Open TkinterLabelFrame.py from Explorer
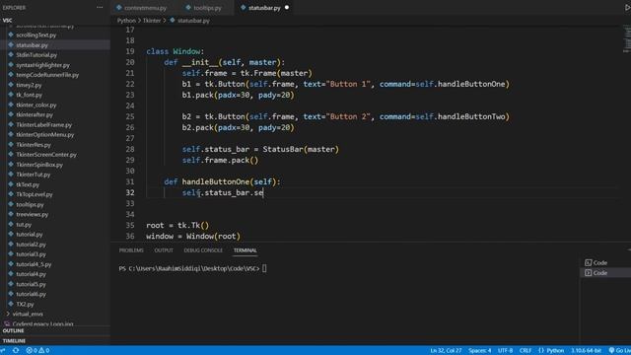The width and height of the screenshot is (631, 355). point(43,125)
